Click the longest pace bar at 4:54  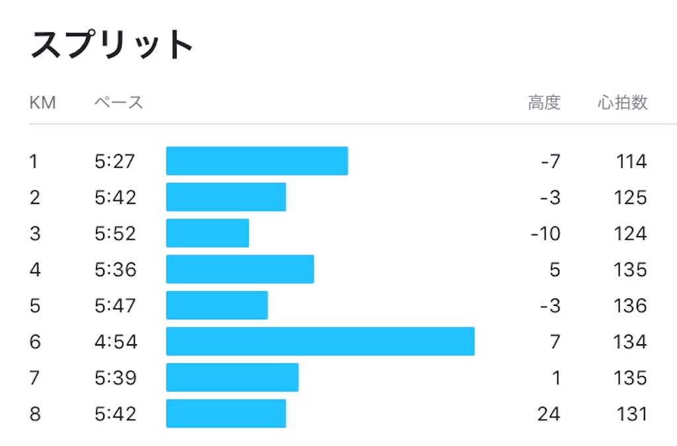click(321, 341)
